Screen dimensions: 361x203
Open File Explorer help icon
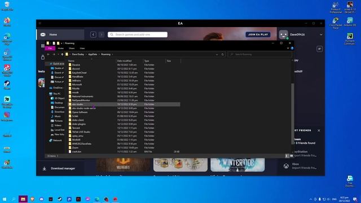pos(292,48)
